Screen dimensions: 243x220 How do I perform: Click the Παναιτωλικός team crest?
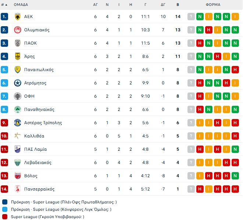point(17,70)
